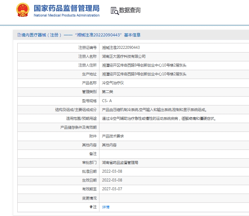
Task: Select 湖南正大医疗科技有限公司 registrant name
Action: pyautogui.click(x=124, y=56)
